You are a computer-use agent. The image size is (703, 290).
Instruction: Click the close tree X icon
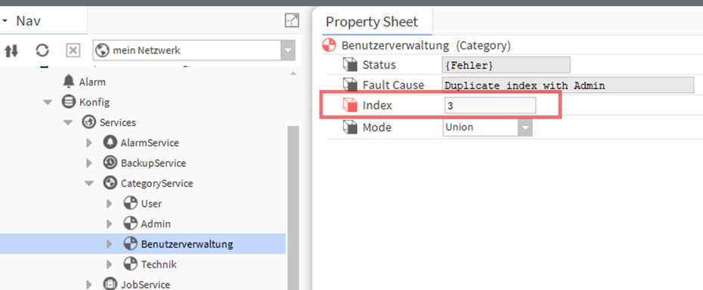coord(73,51)
